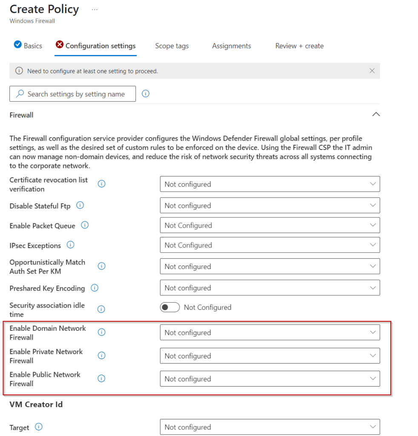The image size is (418, 436).
Task: Click info icon beside Certificate revocation list verification
Action: (x=102, y=184)
